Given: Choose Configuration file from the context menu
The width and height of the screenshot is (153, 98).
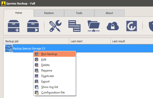Looking at the screenshot, I should (x=55, y=92).
